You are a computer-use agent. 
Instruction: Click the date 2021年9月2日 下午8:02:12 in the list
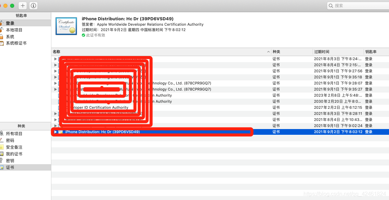point(338,132)
